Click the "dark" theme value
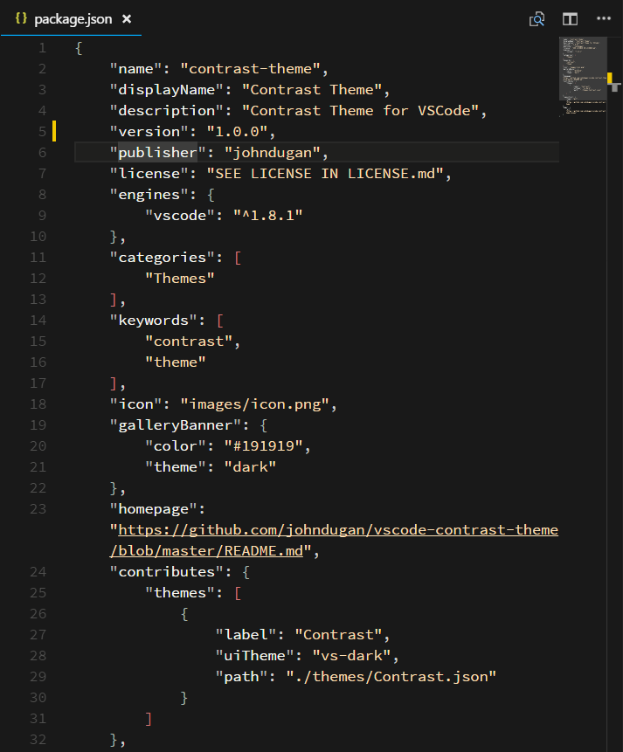 coord(250,467)
